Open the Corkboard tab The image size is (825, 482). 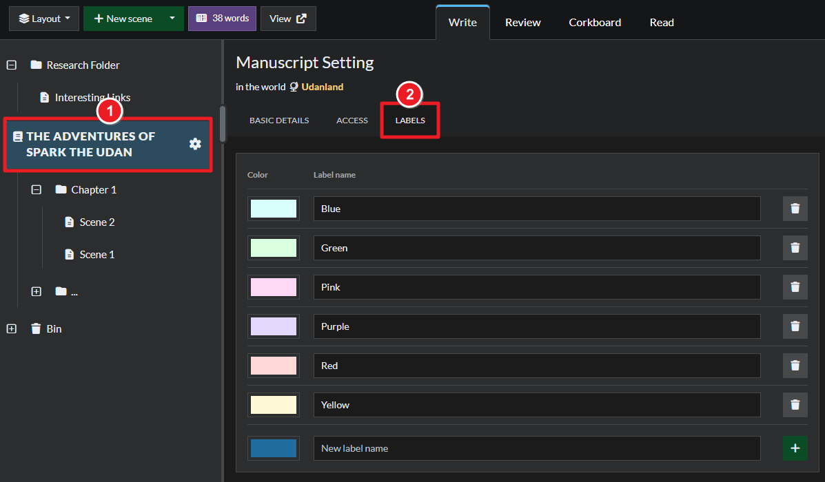point(595,23)
